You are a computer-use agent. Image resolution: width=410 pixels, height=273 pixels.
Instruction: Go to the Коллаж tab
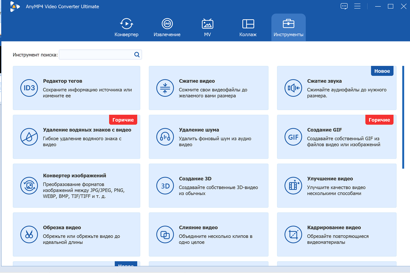click(x=248, y=27)
